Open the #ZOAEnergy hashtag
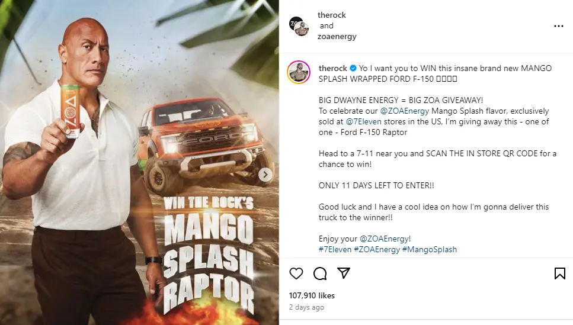 point(377,250)
